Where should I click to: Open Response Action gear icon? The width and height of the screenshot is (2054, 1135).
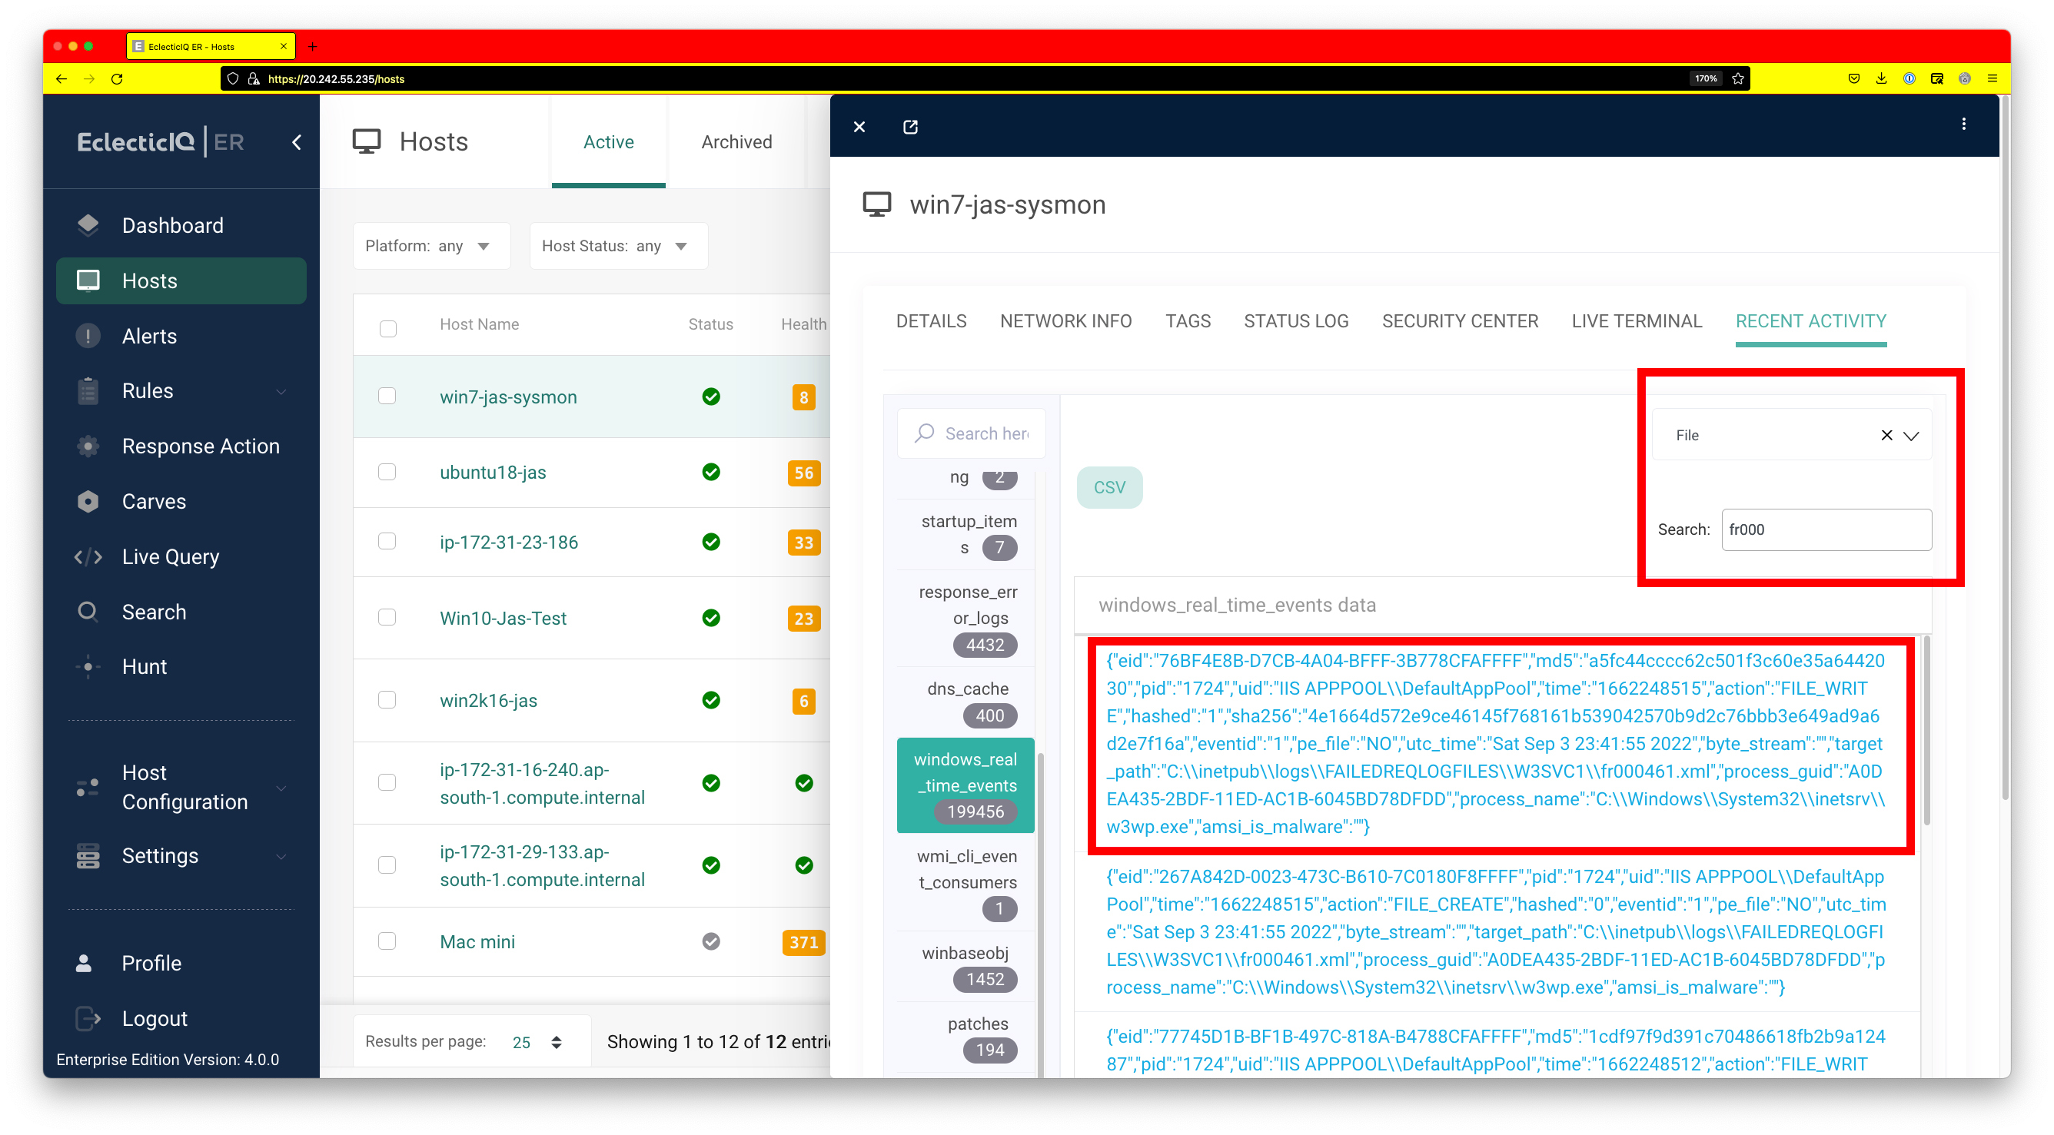point(88,446)
